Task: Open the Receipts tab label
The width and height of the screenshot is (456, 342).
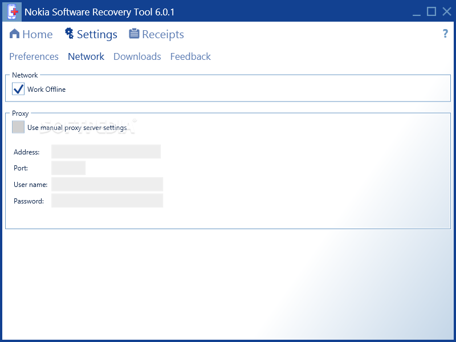Action: point(163,34)
